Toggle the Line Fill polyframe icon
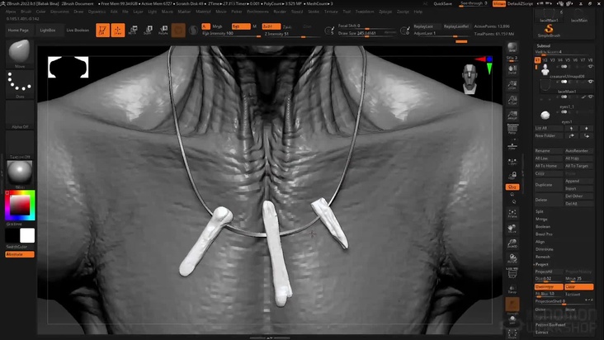 tap(512, 272)
